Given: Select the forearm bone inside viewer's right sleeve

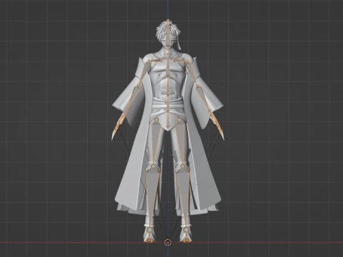Looking at the screenshot, I should (203, 99).
